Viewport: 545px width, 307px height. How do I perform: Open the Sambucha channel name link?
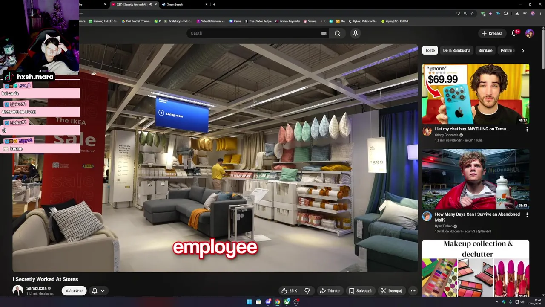point(37,288)
